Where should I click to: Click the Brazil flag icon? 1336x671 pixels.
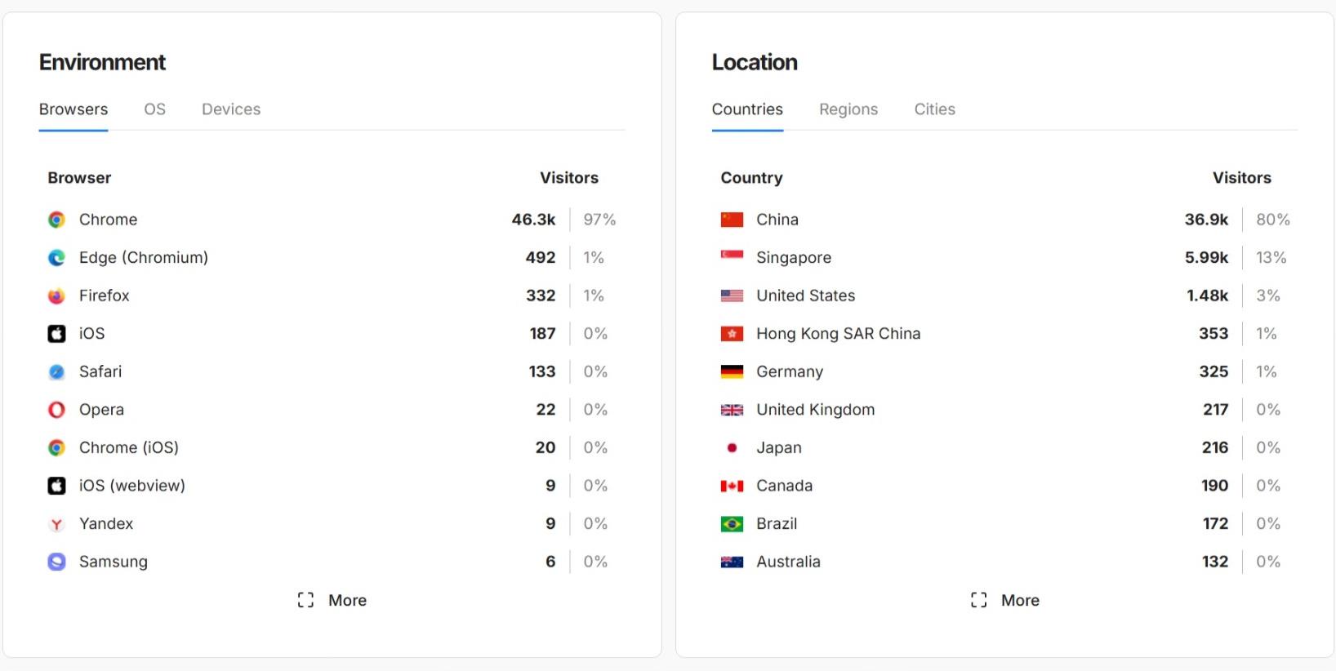732,524
